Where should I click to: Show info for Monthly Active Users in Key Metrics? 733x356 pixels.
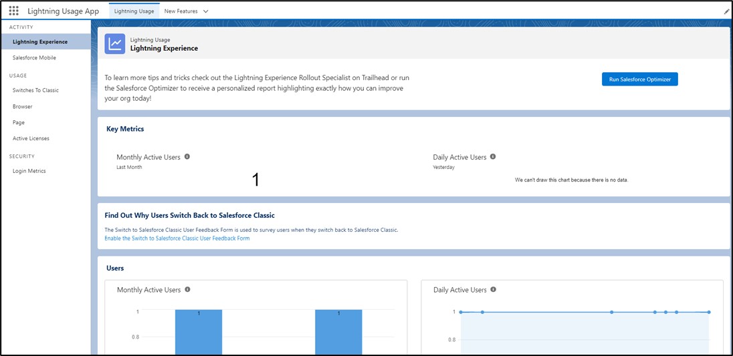pyautogui.click(x=187, y=157)
